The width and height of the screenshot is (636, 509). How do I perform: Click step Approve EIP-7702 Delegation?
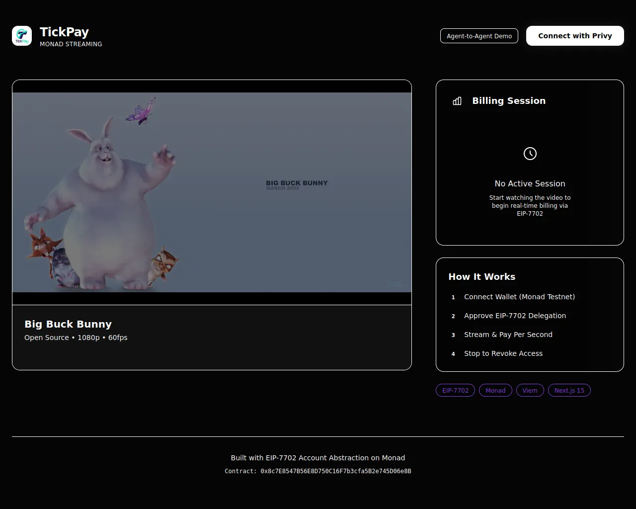point(515,316)
